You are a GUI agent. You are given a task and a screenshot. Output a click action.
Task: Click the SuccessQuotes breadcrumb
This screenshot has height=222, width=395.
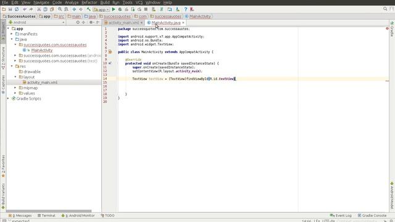[19, 16]
